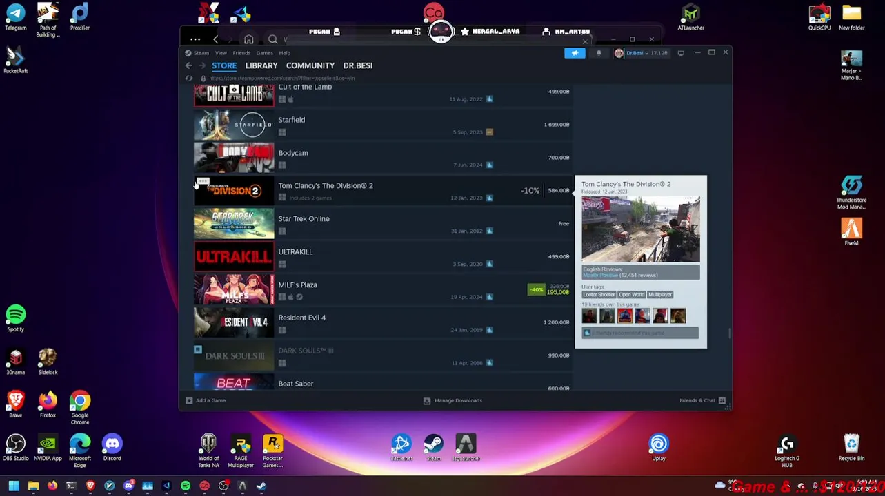Viewport: 885px width, 496px height.
Task: Click the Multiplayer user tag
Action: click(660, 295)
